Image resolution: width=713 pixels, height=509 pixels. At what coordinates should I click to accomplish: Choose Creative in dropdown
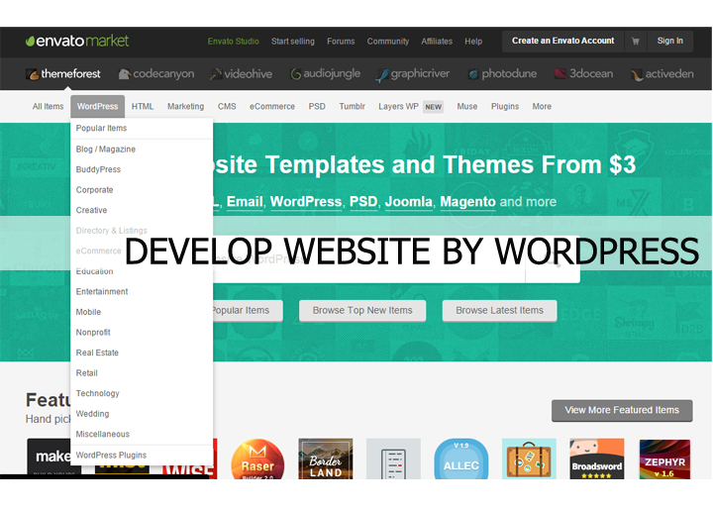(142, 210)
